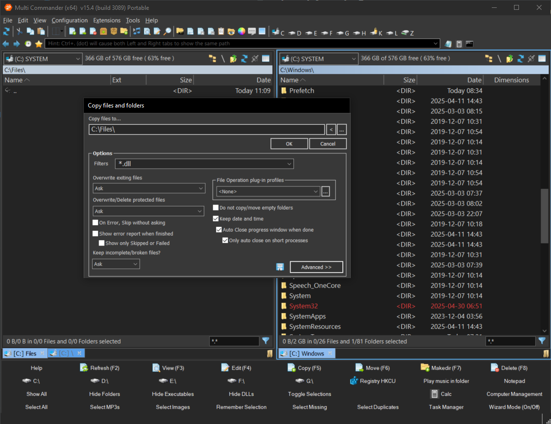
Task: Switch to the [C:] Files tab
Action: [25, 353]
